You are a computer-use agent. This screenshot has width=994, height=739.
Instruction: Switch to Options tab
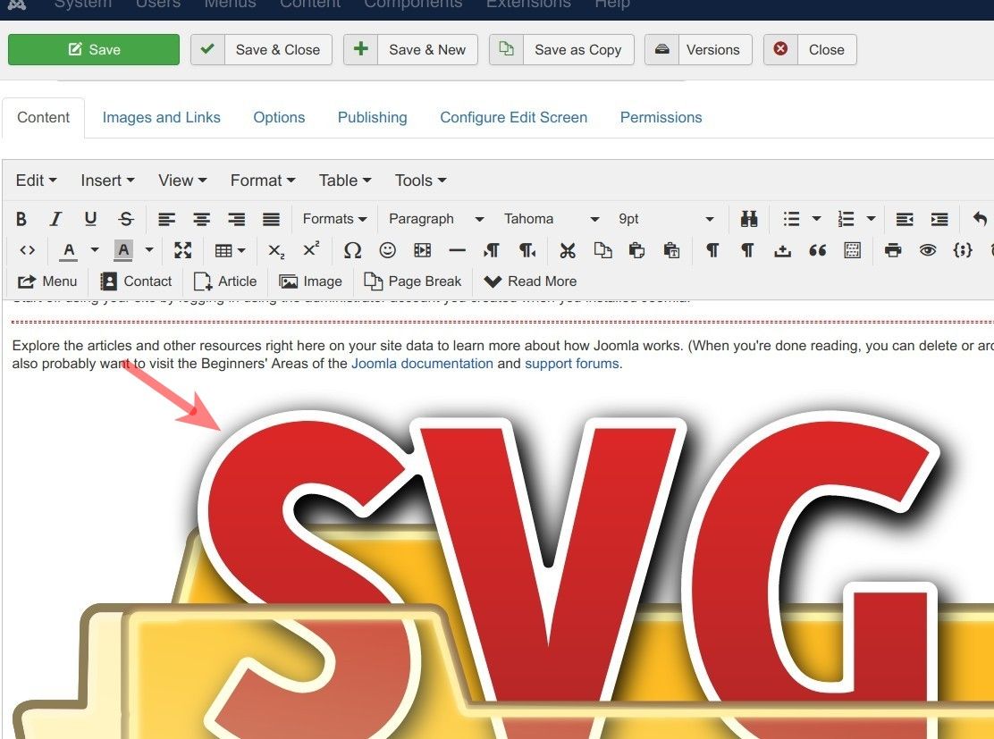279,118
